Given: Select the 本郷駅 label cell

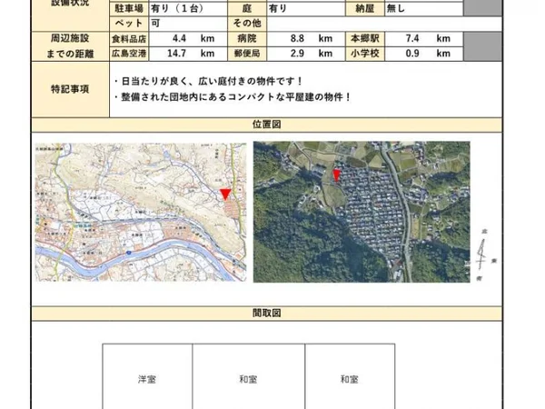Looking at the screenshot, I should 365,38.
